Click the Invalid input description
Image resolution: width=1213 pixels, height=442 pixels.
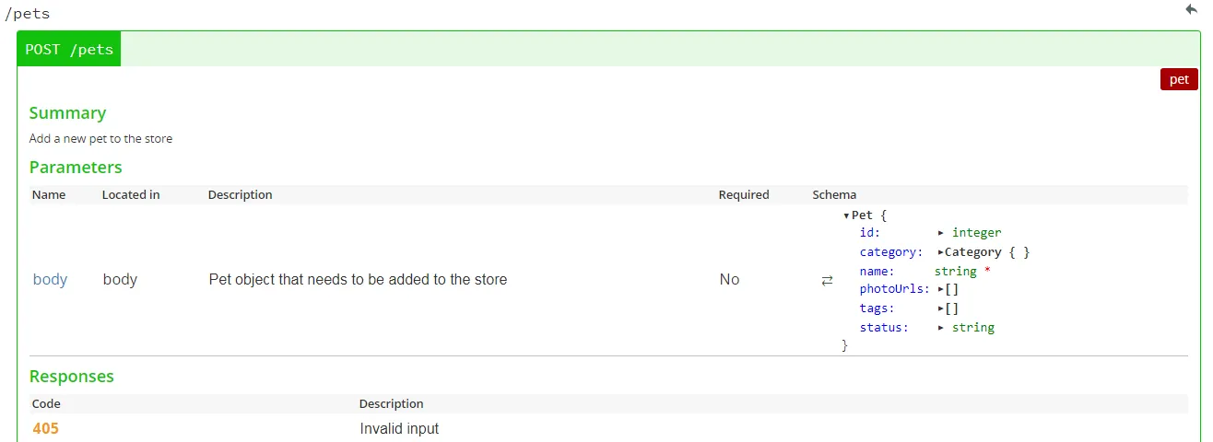(399, 428)
